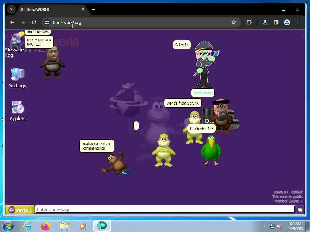Click the Room ID - default text
The width and height of the screenshot is (310, 232).
[x=288, y=192]
